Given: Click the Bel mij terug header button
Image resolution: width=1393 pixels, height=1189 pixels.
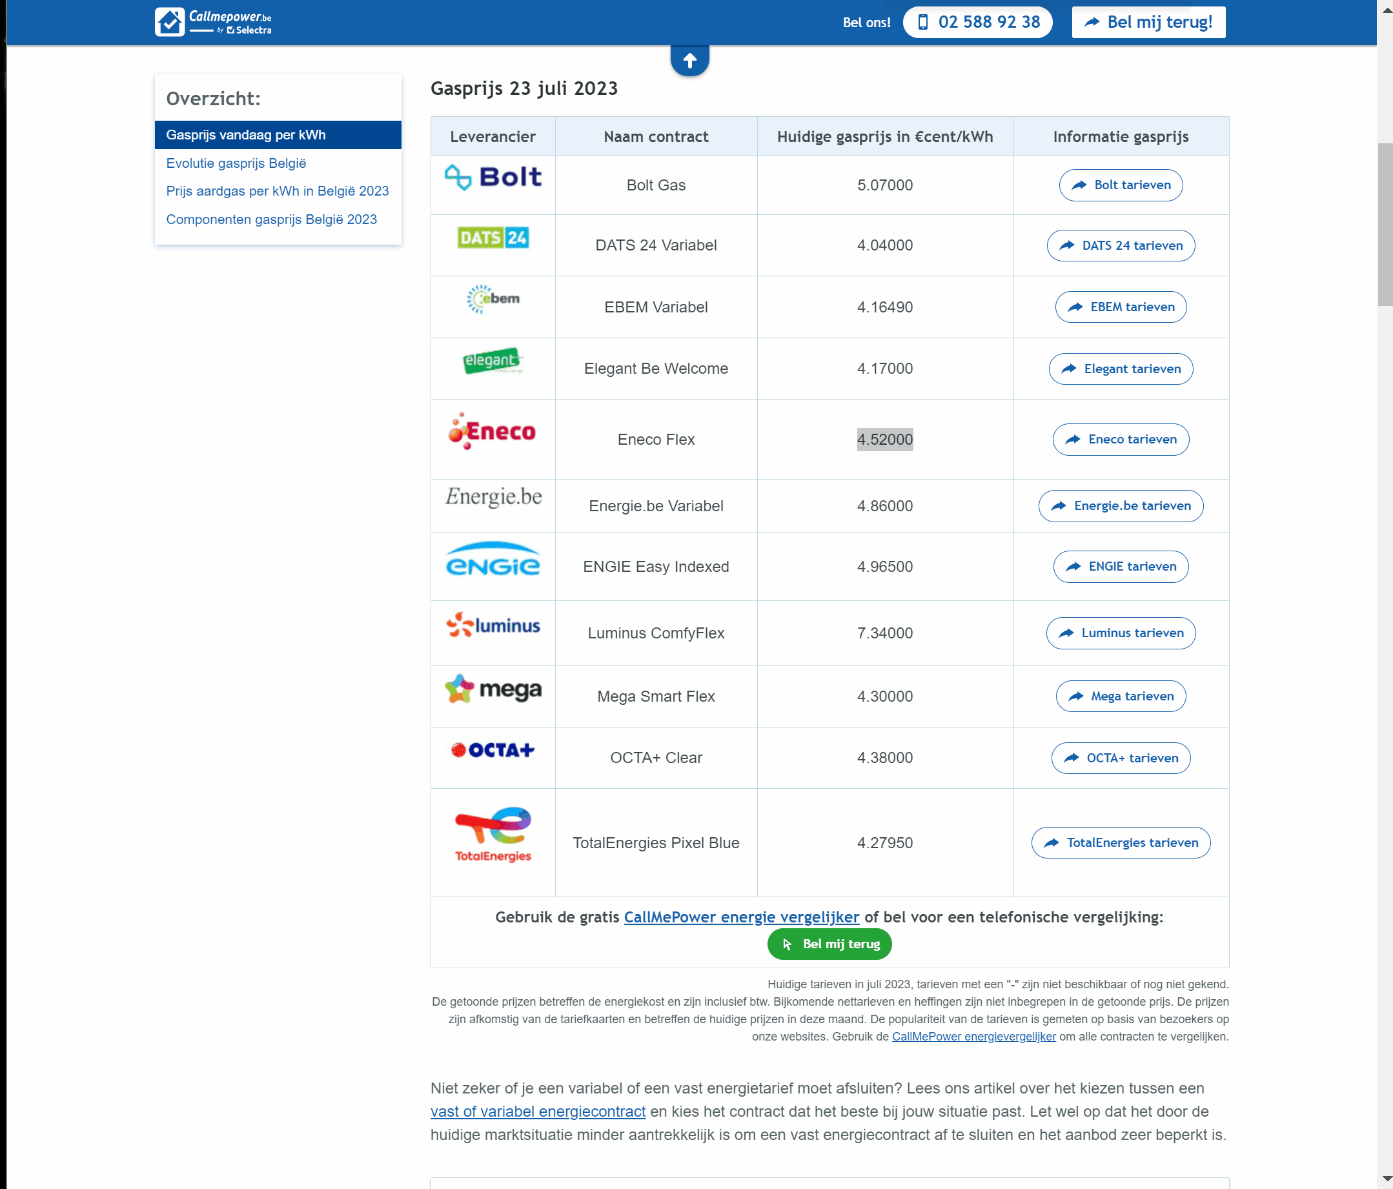Looking at the screenshot, I should [1145, 21].
